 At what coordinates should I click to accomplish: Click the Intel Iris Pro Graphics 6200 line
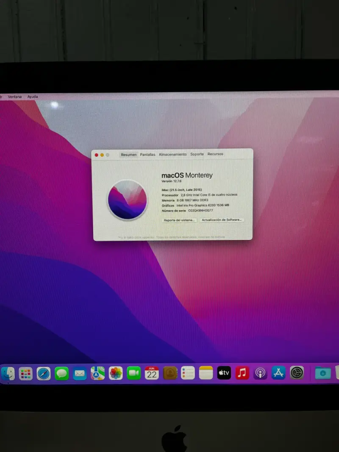pyautogui.click(x=195, y=205)
